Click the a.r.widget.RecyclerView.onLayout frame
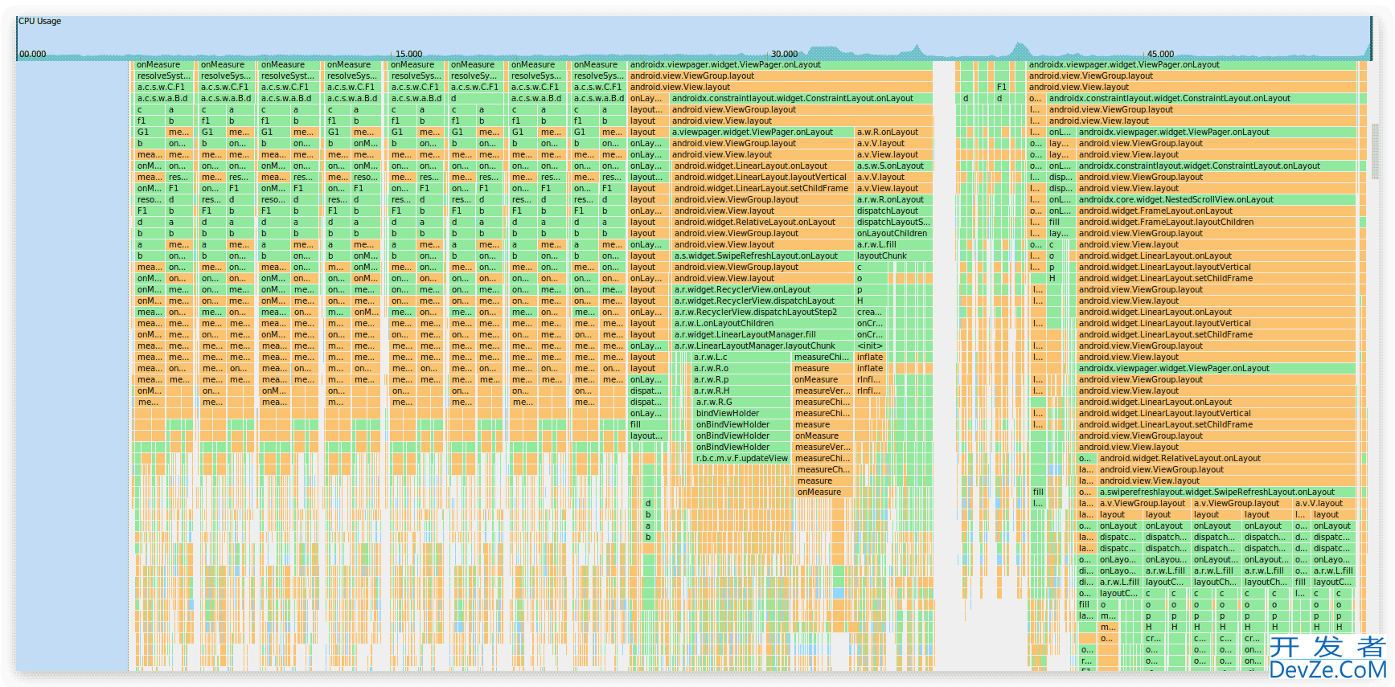The width and height of the screenshot is (1395, 687). point(761,289)
